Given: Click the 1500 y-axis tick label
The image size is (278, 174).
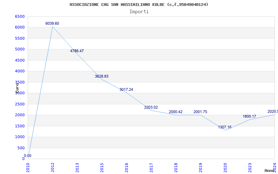Looking at the screenshot, I should [x=20, y=126].
